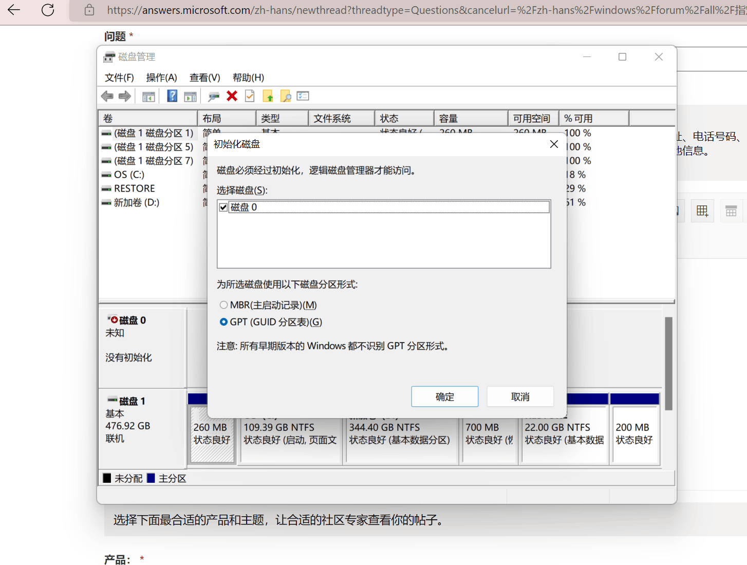Click the insert table icon in web editor
The image size is (747, 565).
pyautogui.click(x=702, y=211)
